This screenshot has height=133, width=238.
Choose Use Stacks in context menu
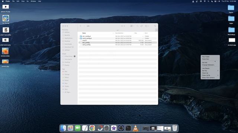pos(210,68)
